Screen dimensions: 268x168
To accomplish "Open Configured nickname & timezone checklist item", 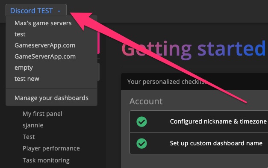I will (199, 121).
